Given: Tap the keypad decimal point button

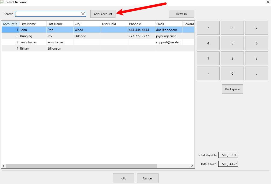Looking at the screenshot, I should point(256,73).
